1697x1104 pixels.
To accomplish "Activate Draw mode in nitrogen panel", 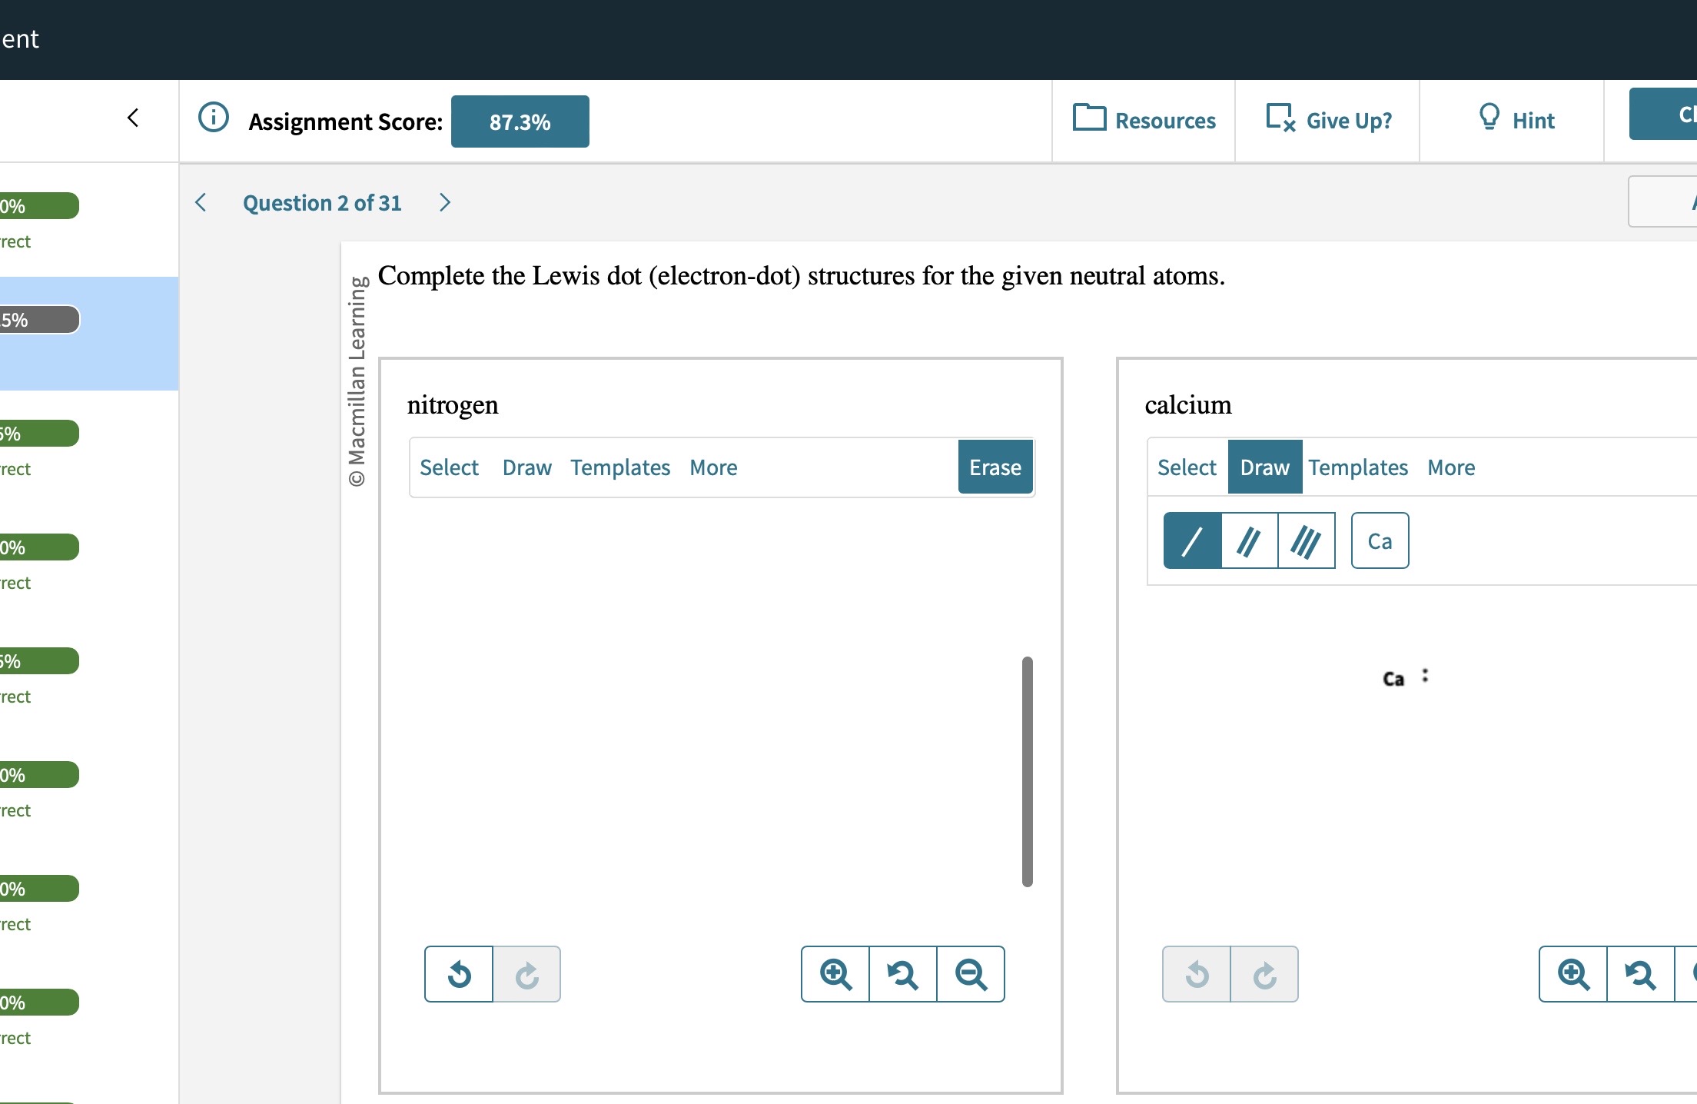I will (x=527, y=467).
